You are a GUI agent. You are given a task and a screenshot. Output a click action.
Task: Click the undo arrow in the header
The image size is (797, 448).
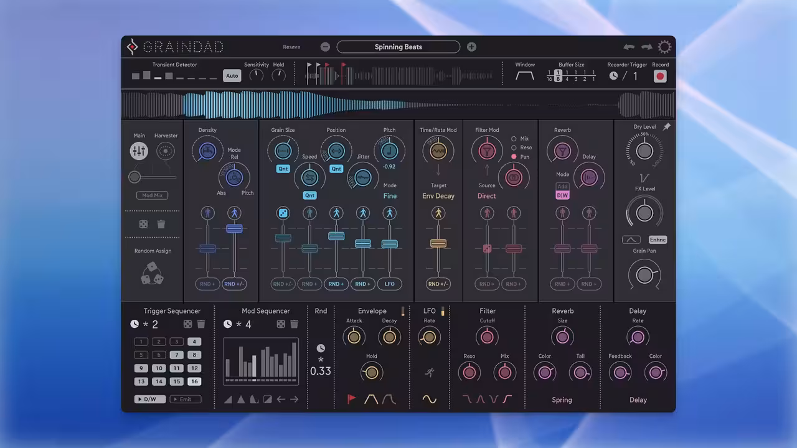click(x=629, y=47)
